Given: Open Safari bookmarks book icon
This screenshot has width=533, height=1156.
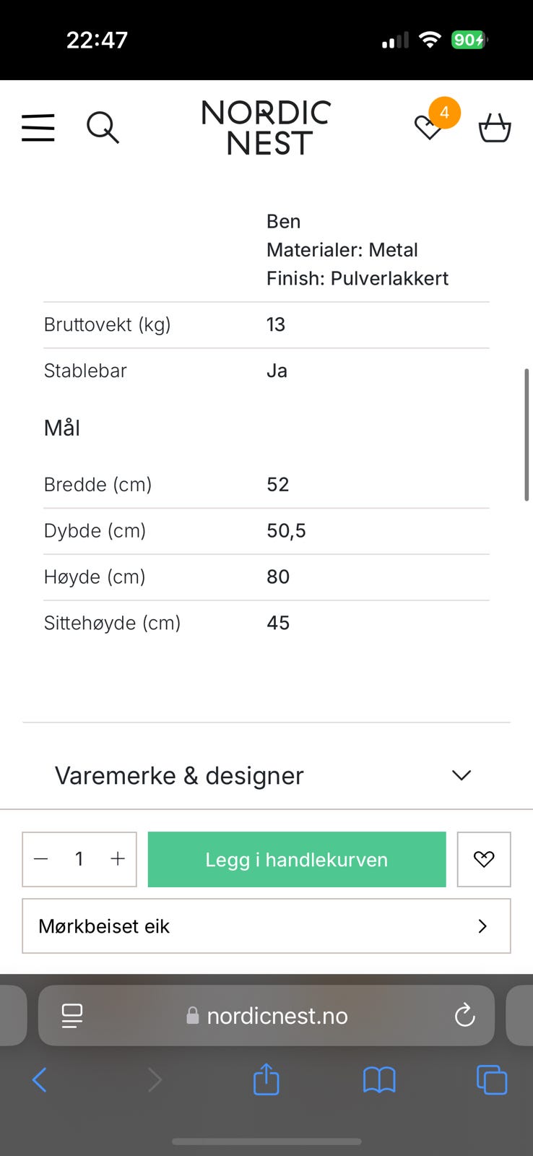Looking at the screenshot, I should tap(379, 1081).
